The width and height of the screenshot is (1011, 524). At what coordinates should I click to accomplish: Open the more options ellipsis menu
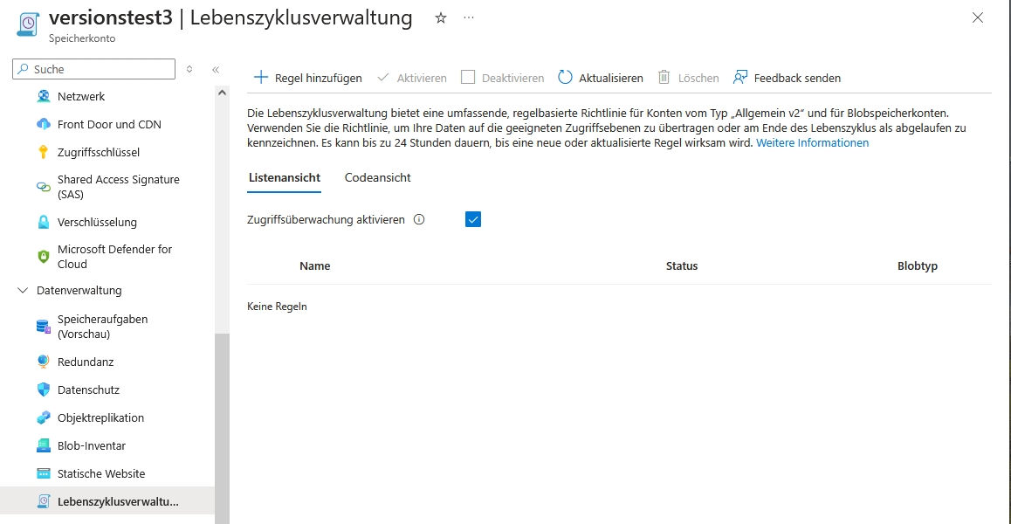tap(469, 17)
